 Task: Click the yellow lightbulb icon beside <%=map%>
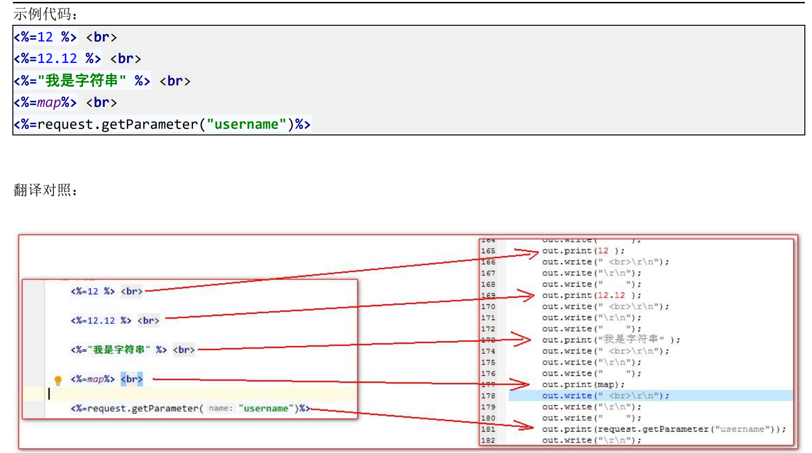tap(58, 380)
